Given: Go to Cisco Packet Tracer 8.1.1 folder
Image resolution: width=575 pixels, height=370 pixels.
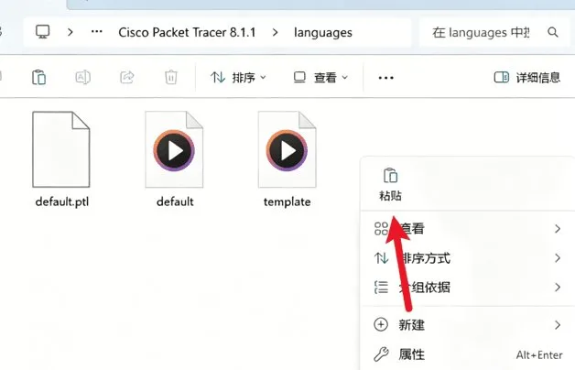Looking at the screenshot, I should point(187,32).
